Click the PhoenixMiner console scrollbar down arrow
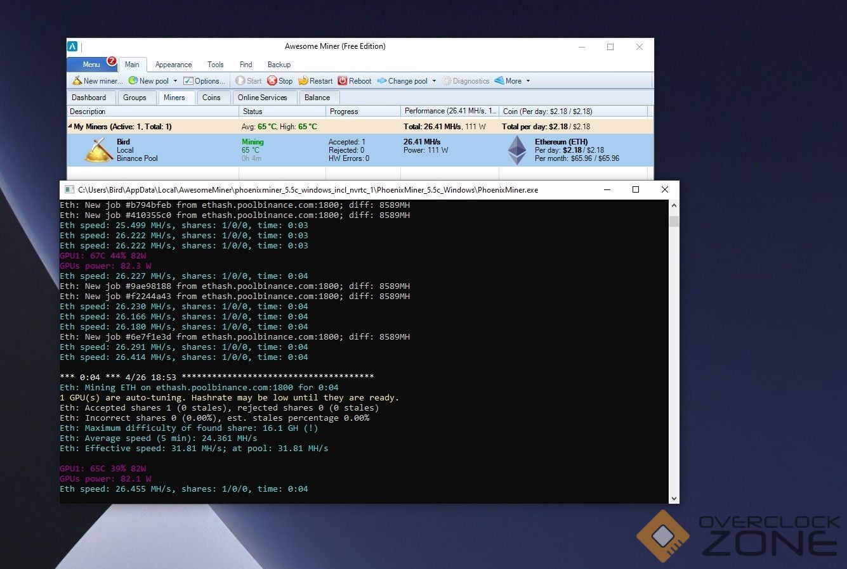Screen dimensions: 847x569 [674, 499]
